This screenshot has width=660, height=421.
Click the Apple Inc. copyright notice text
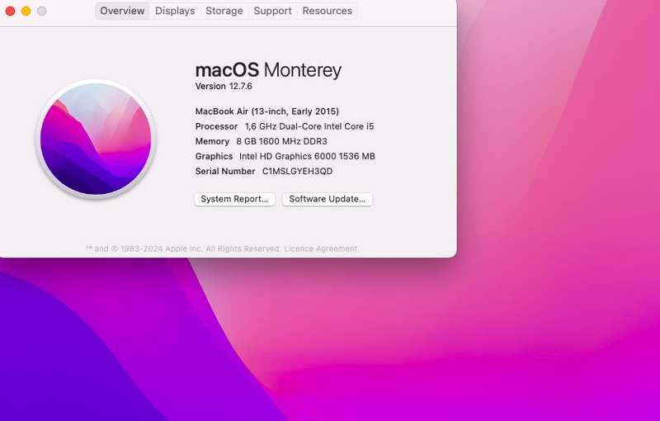click(x=183, y=248)
